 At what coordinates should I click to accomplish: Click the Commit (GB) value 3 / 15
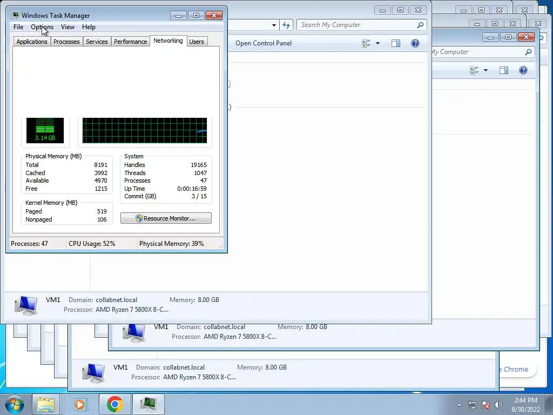(x=199, y=196)
